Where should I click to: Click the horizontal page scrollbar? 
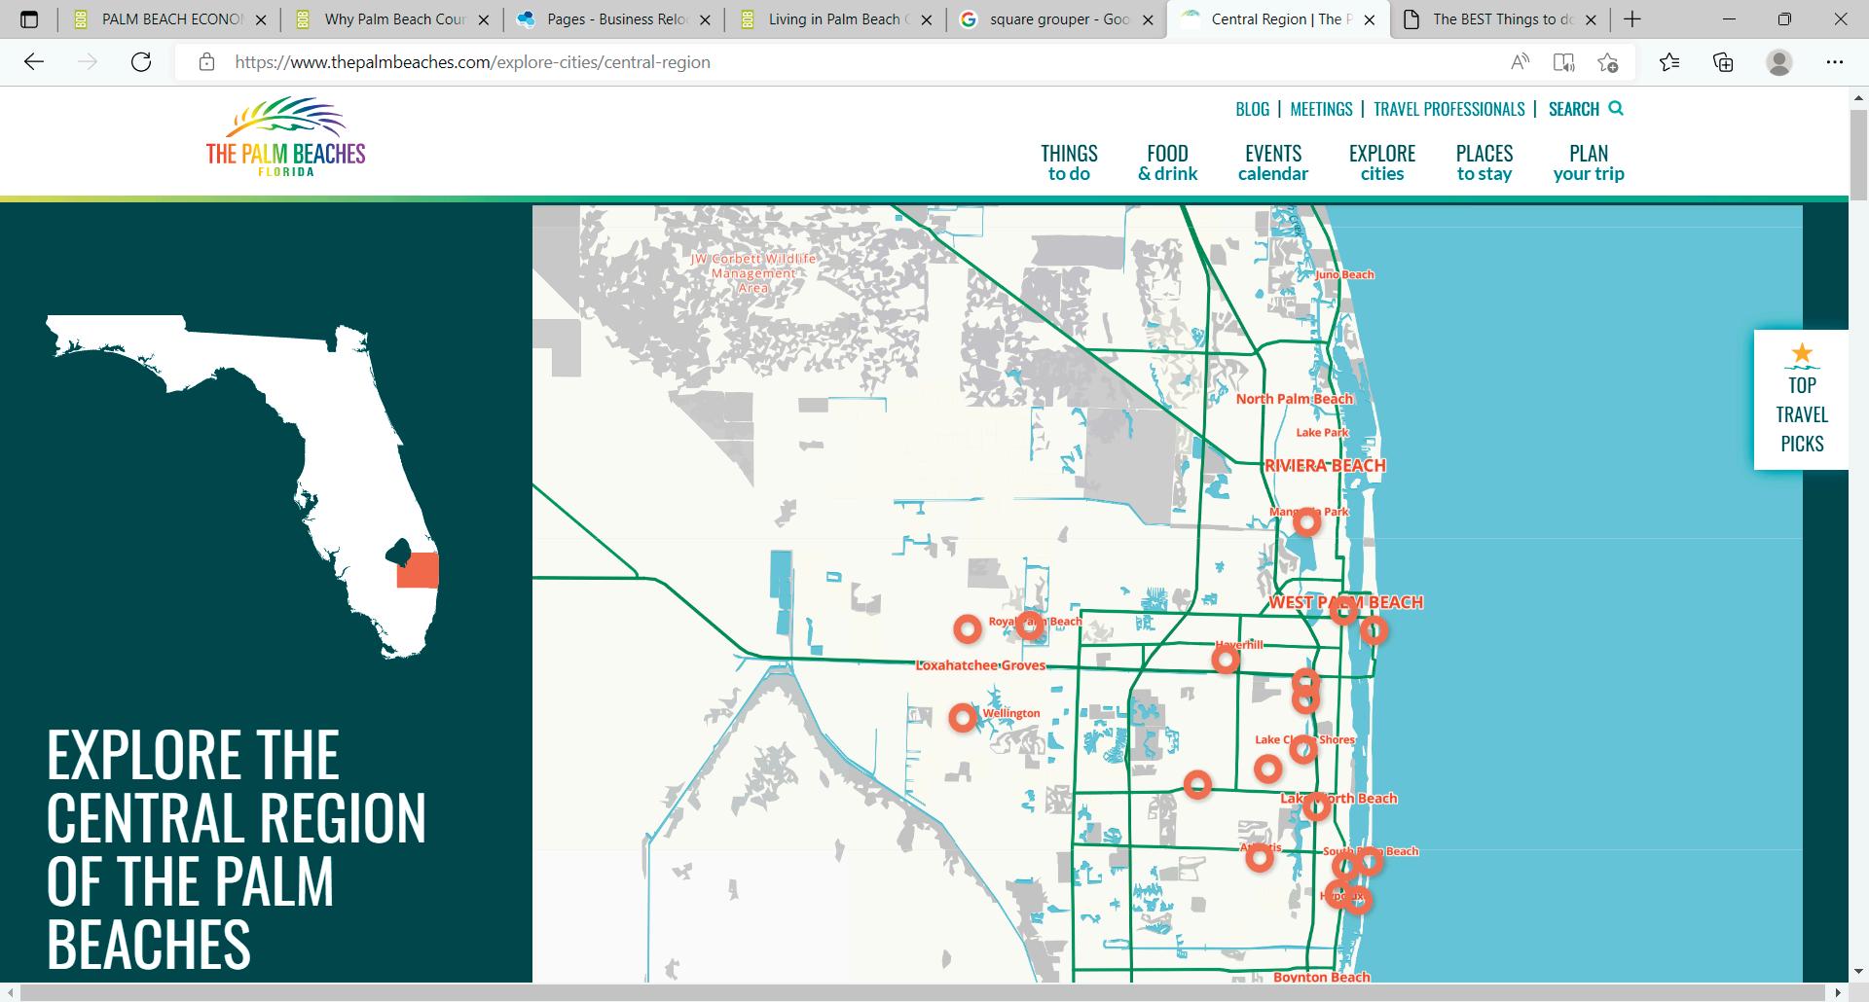pyautogui.click(x=925, y=993)
